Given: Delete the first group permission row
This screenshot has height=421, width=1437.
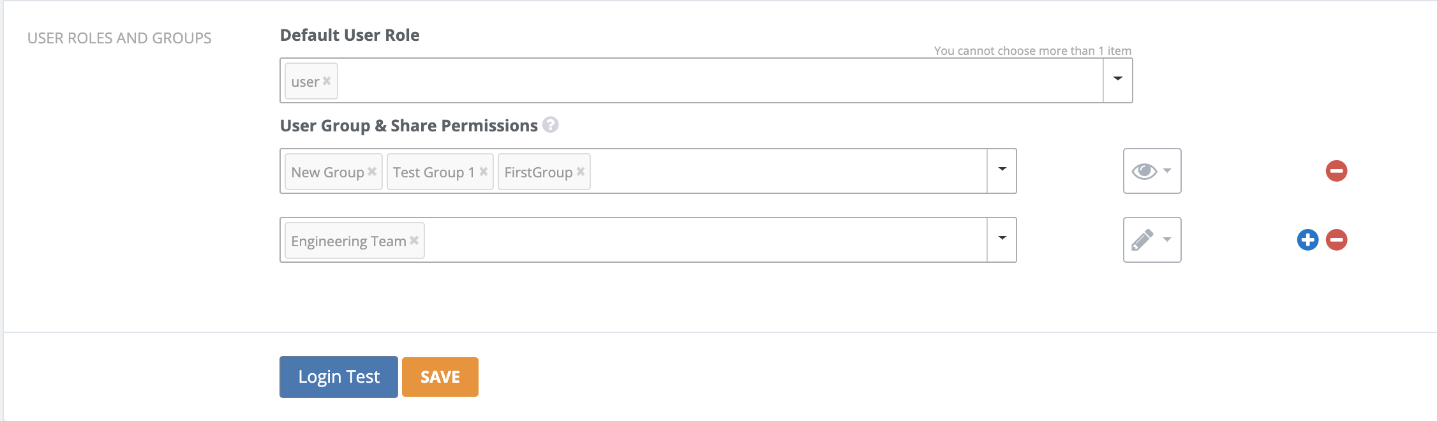Looking at the screenshot, I should click(x=1336, y=171).
